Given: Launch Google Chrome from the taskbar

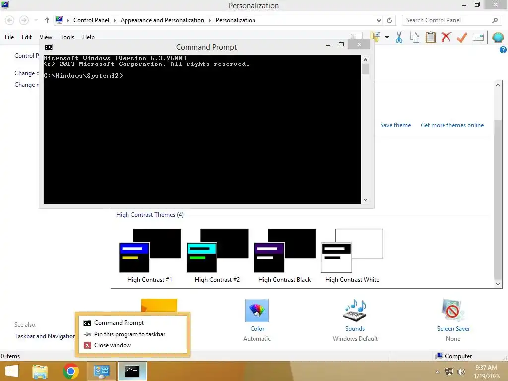Looking at the screenshot, I should (70, 371).
